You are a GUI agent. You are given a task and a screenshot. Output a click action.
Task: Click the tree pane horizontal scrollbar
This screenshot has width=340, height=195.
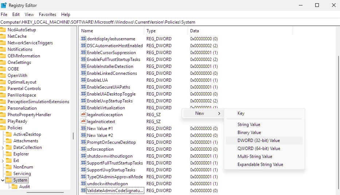[x=45, y=192]
